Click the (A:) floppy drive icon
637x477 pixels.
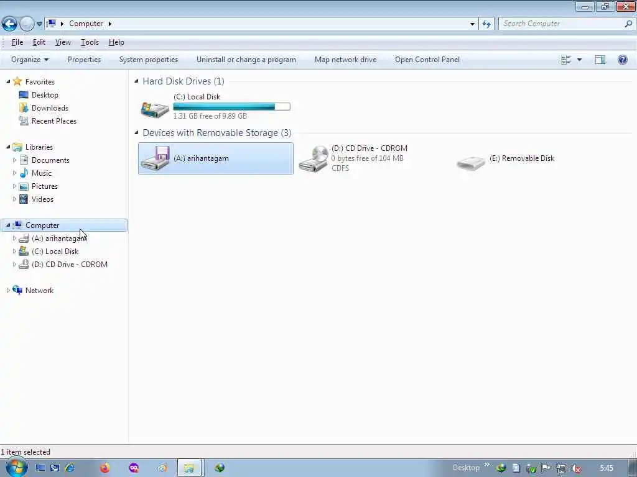155,158
